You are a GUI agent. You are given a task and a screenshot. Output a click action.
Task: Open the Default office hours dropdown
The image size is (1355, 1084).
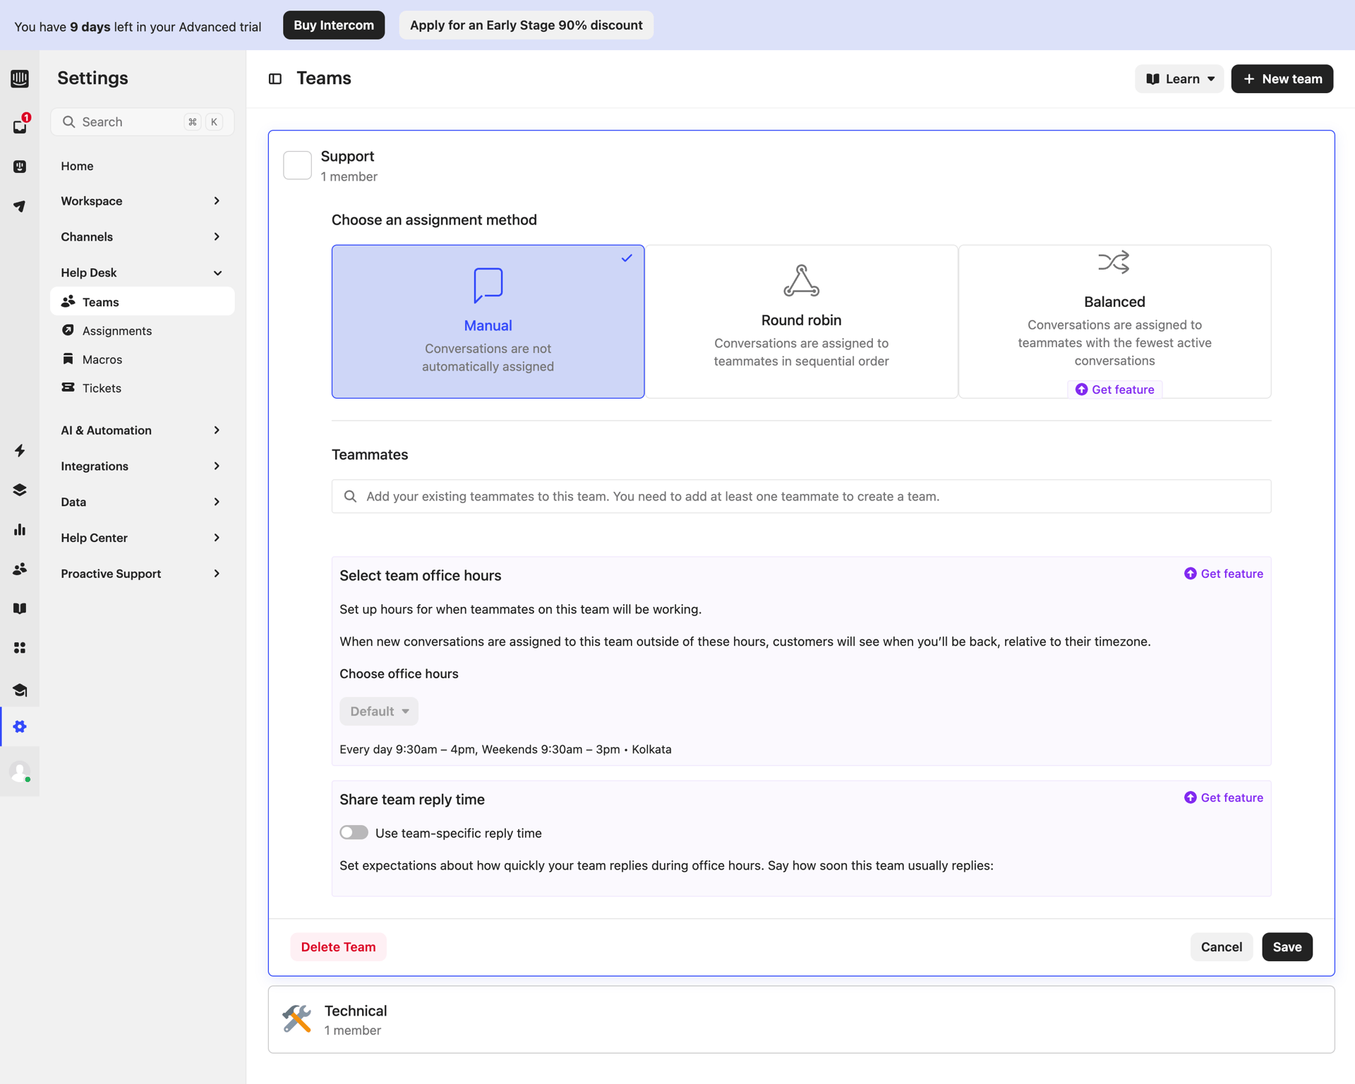click(378, 711)
